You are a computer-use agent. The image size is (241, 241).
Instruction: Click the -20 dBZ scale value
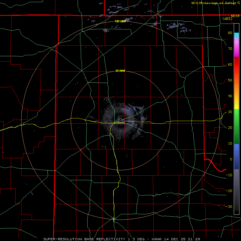229,191
